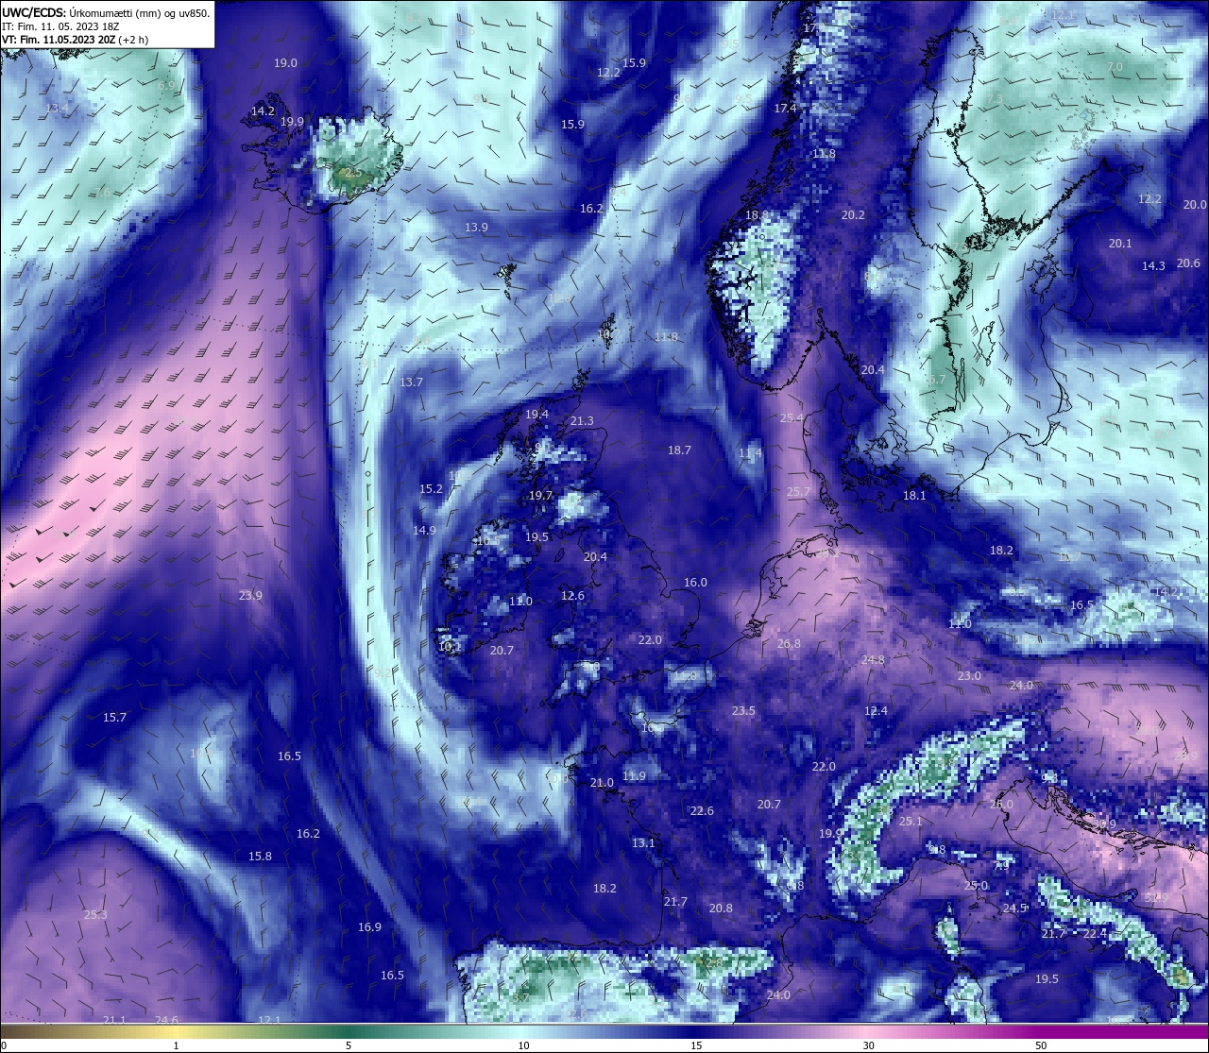Click the 15.7 value in the western Atlantic
Screen dimensions: 1209x1053
click(x=114, y=718)
